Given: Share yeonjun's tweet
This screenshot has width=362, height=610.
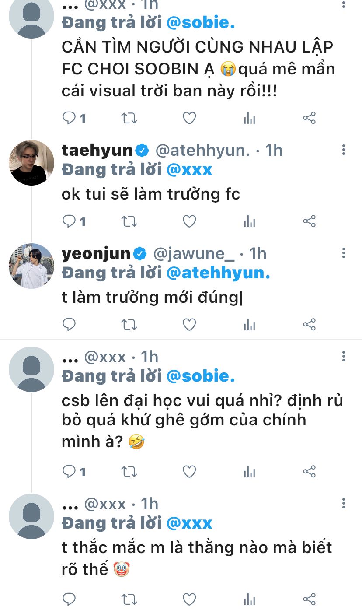Looking at the screenshot, I should tap(310, 325).
